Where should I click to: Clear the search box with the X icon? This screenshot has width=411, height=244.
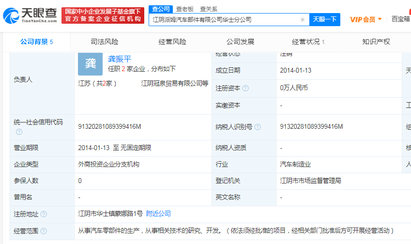click(x=303, y=20)
